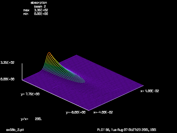This screenshot has height=133, width=177.
Task: Click the white vertical axis line
Action: (22, 72)
